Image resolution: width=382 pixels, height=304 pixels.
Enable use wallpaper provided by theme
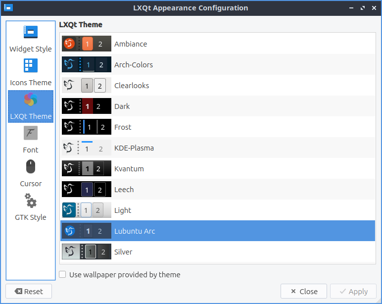tap(62, 274)
